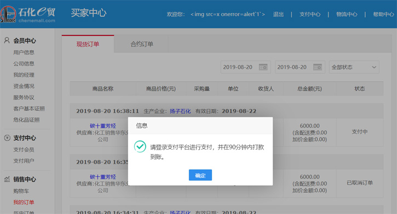Click the Sinopec chememall logo

(28, 14)
